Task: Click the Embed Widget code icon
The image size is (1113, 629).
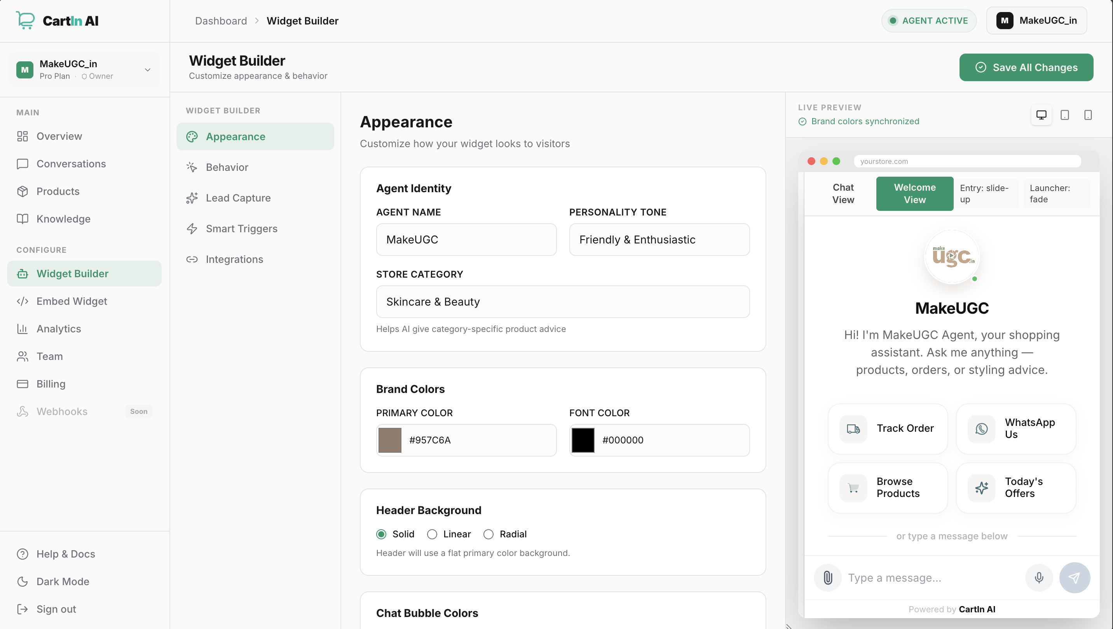Action: coord(23,301)
